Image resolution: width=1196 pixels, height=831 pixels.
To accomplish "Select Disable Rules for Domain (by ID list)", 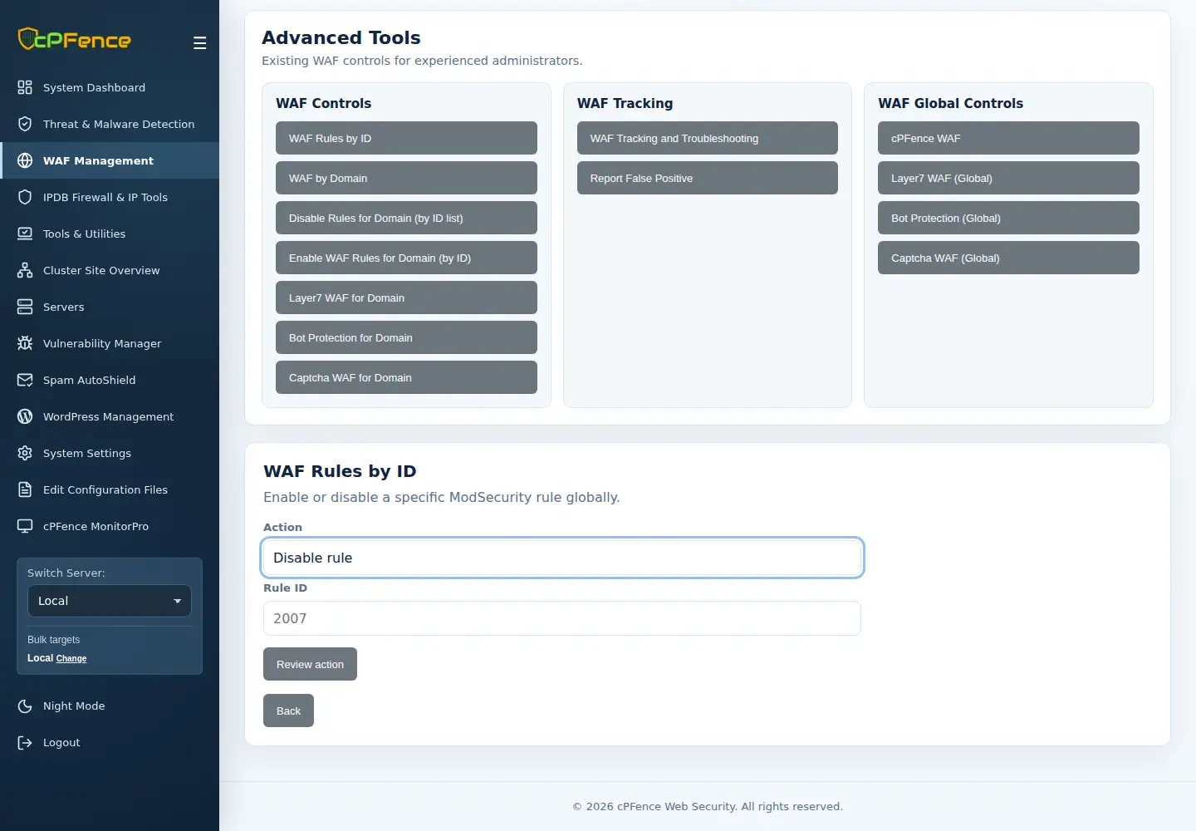I will click(406, 218).
